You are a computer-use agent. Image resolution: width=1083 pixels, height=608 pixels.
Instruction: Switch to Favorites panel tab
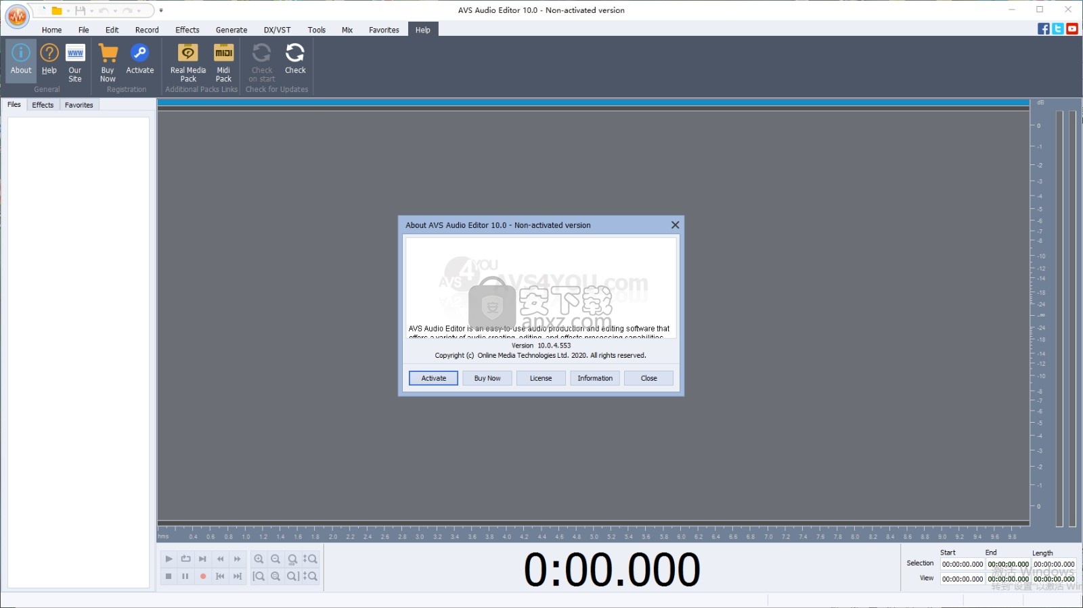[79, 105]
